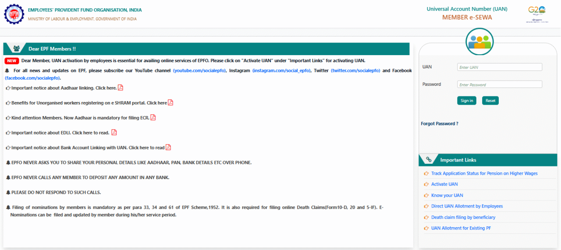Click hand icon beside UAN Allotment for Existing PF
Image resolution: width=561 pixels, height=250 pixels.
coord(426,228)
